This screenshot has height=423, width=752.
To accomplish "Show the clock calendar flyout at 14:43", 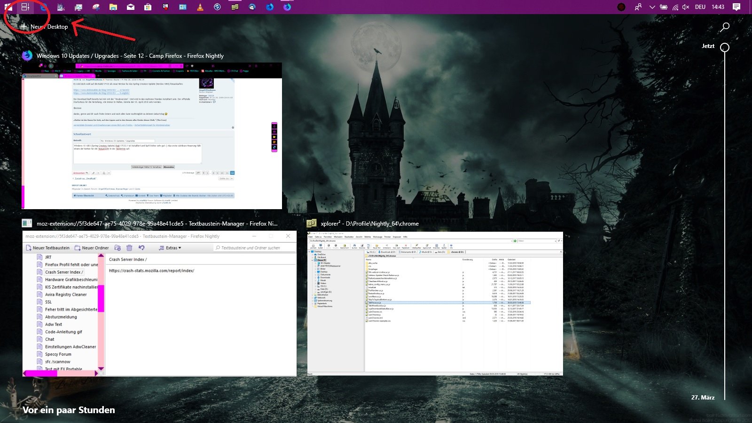I will pos(718,7).
